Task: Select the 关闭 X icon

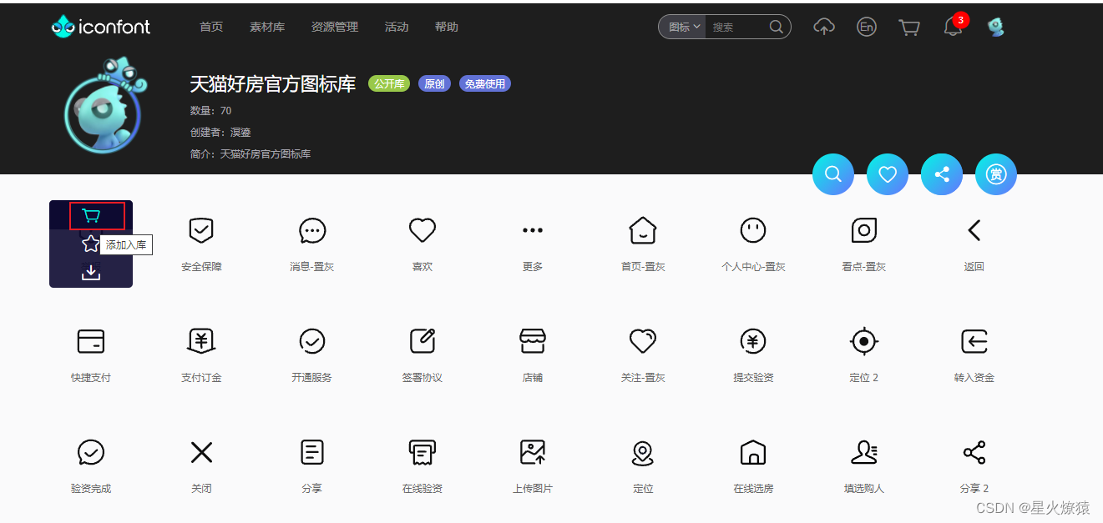Action: (201, 452)
